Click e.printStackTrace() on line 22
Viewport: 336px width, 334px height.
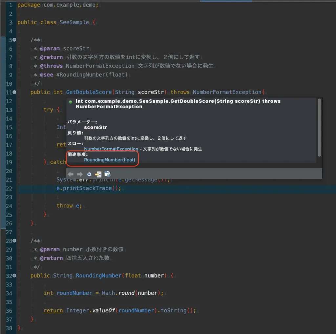[x=89, y=188]
